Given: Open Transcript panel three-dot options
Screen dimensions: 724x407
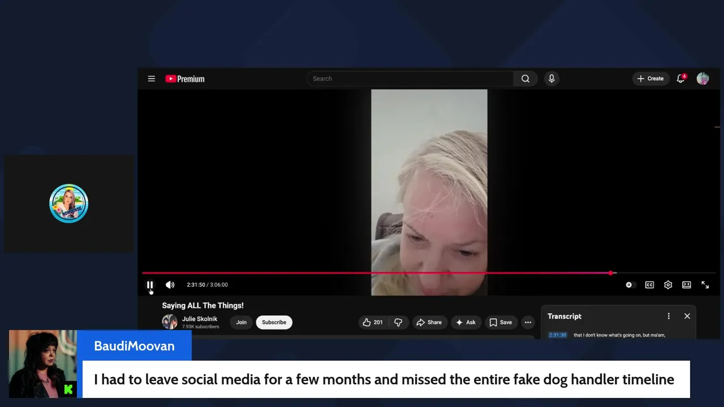Looking at the screenshot, I should 669,316.
